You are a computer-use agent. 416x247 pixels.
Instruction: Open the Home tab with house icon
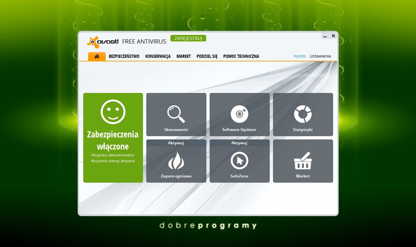97,56
